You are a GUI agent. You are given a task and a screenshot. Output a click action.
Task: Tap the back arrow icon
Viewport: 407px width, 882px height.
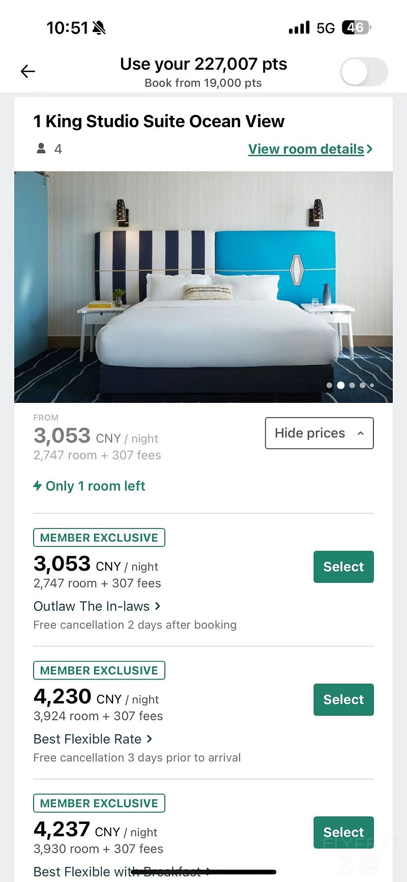(x=28, y=72)
